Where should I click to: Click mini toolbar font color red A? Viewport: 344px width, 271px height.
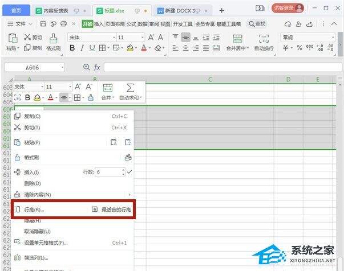tap(50, 97)
